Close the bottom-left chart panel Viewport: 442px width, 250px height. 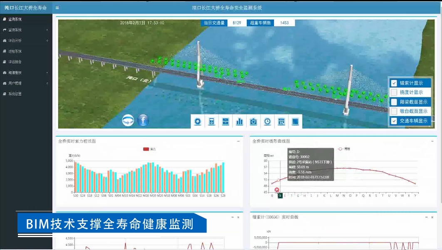click(238, 217)
